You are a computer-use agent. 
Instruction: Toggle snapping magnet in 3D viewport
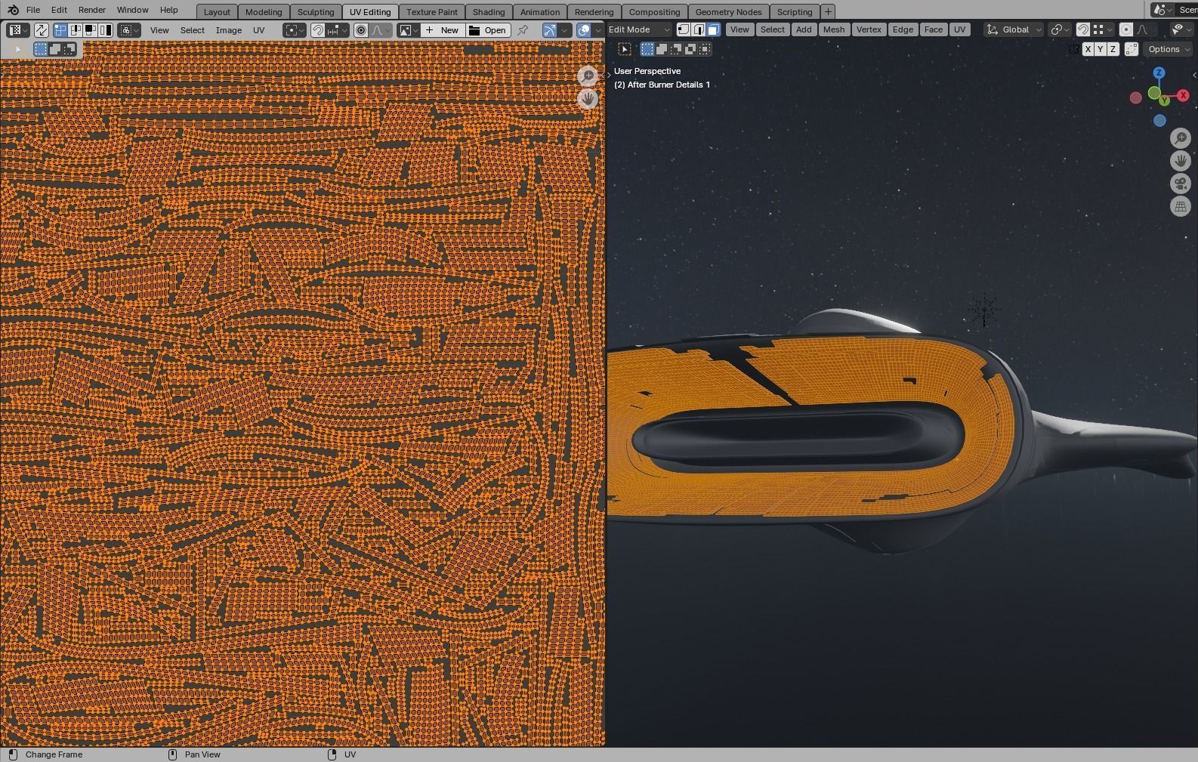tap(1082, 29)
